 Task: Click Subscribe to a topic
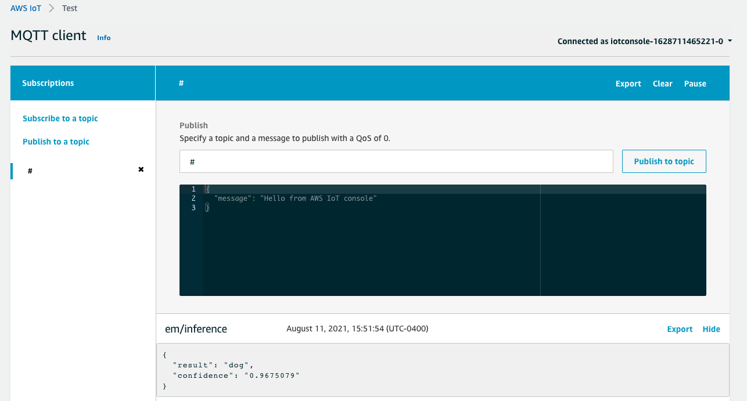60,118
